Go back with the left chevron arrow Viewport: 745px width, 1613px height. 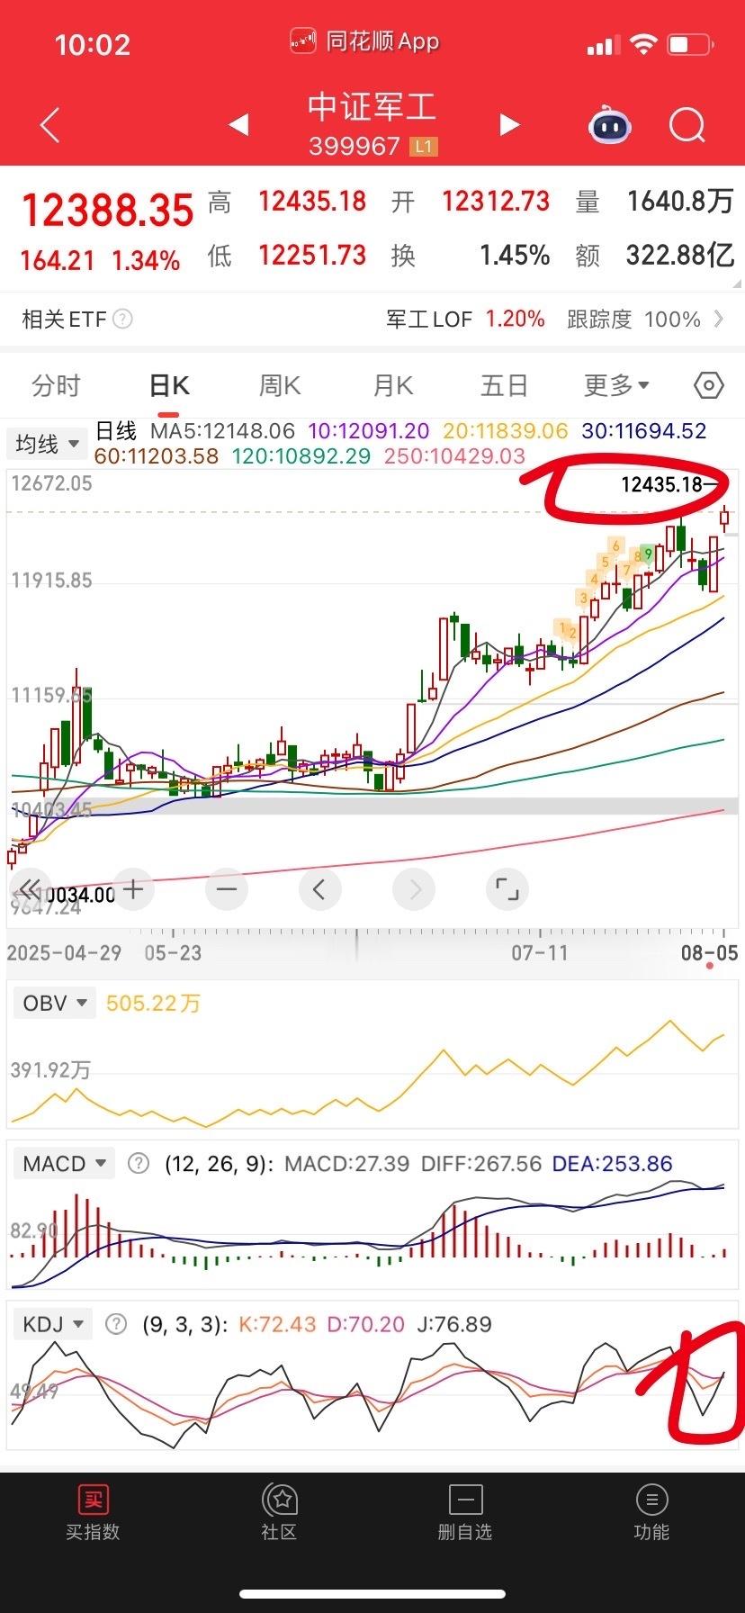[x=50, y=125]
